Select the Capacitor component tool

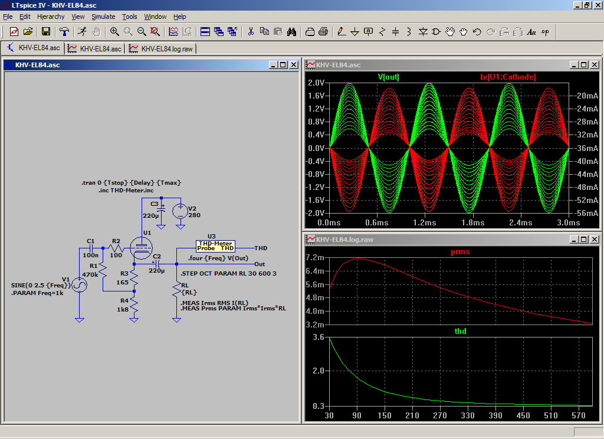(396, 31)
